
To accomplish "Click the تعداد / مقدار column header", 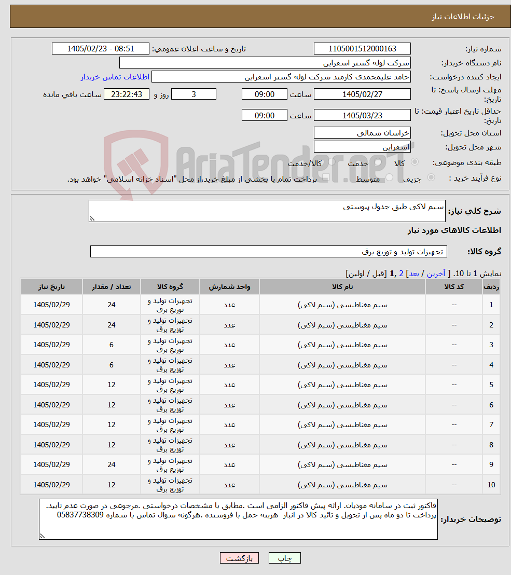I will [x=112, y=287].
